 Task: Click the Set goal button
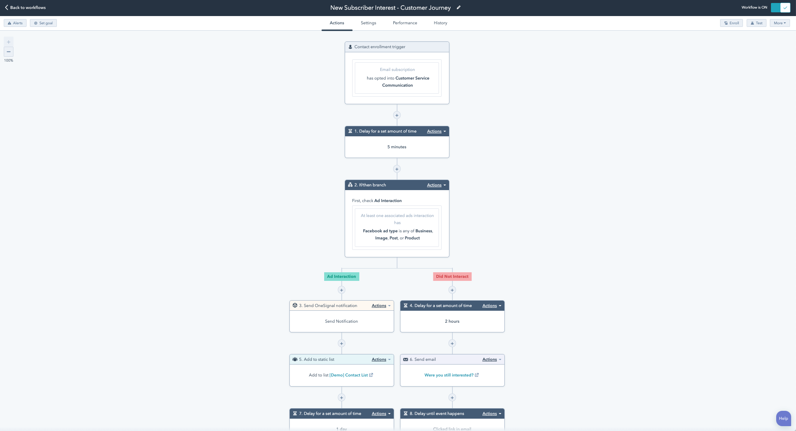click(43, 23)
